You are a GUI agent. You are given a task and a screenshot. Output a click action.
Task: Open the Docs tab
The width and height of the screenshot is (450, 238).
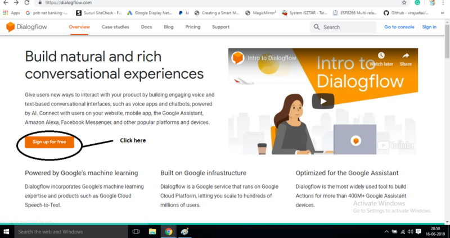pos(146,27)
